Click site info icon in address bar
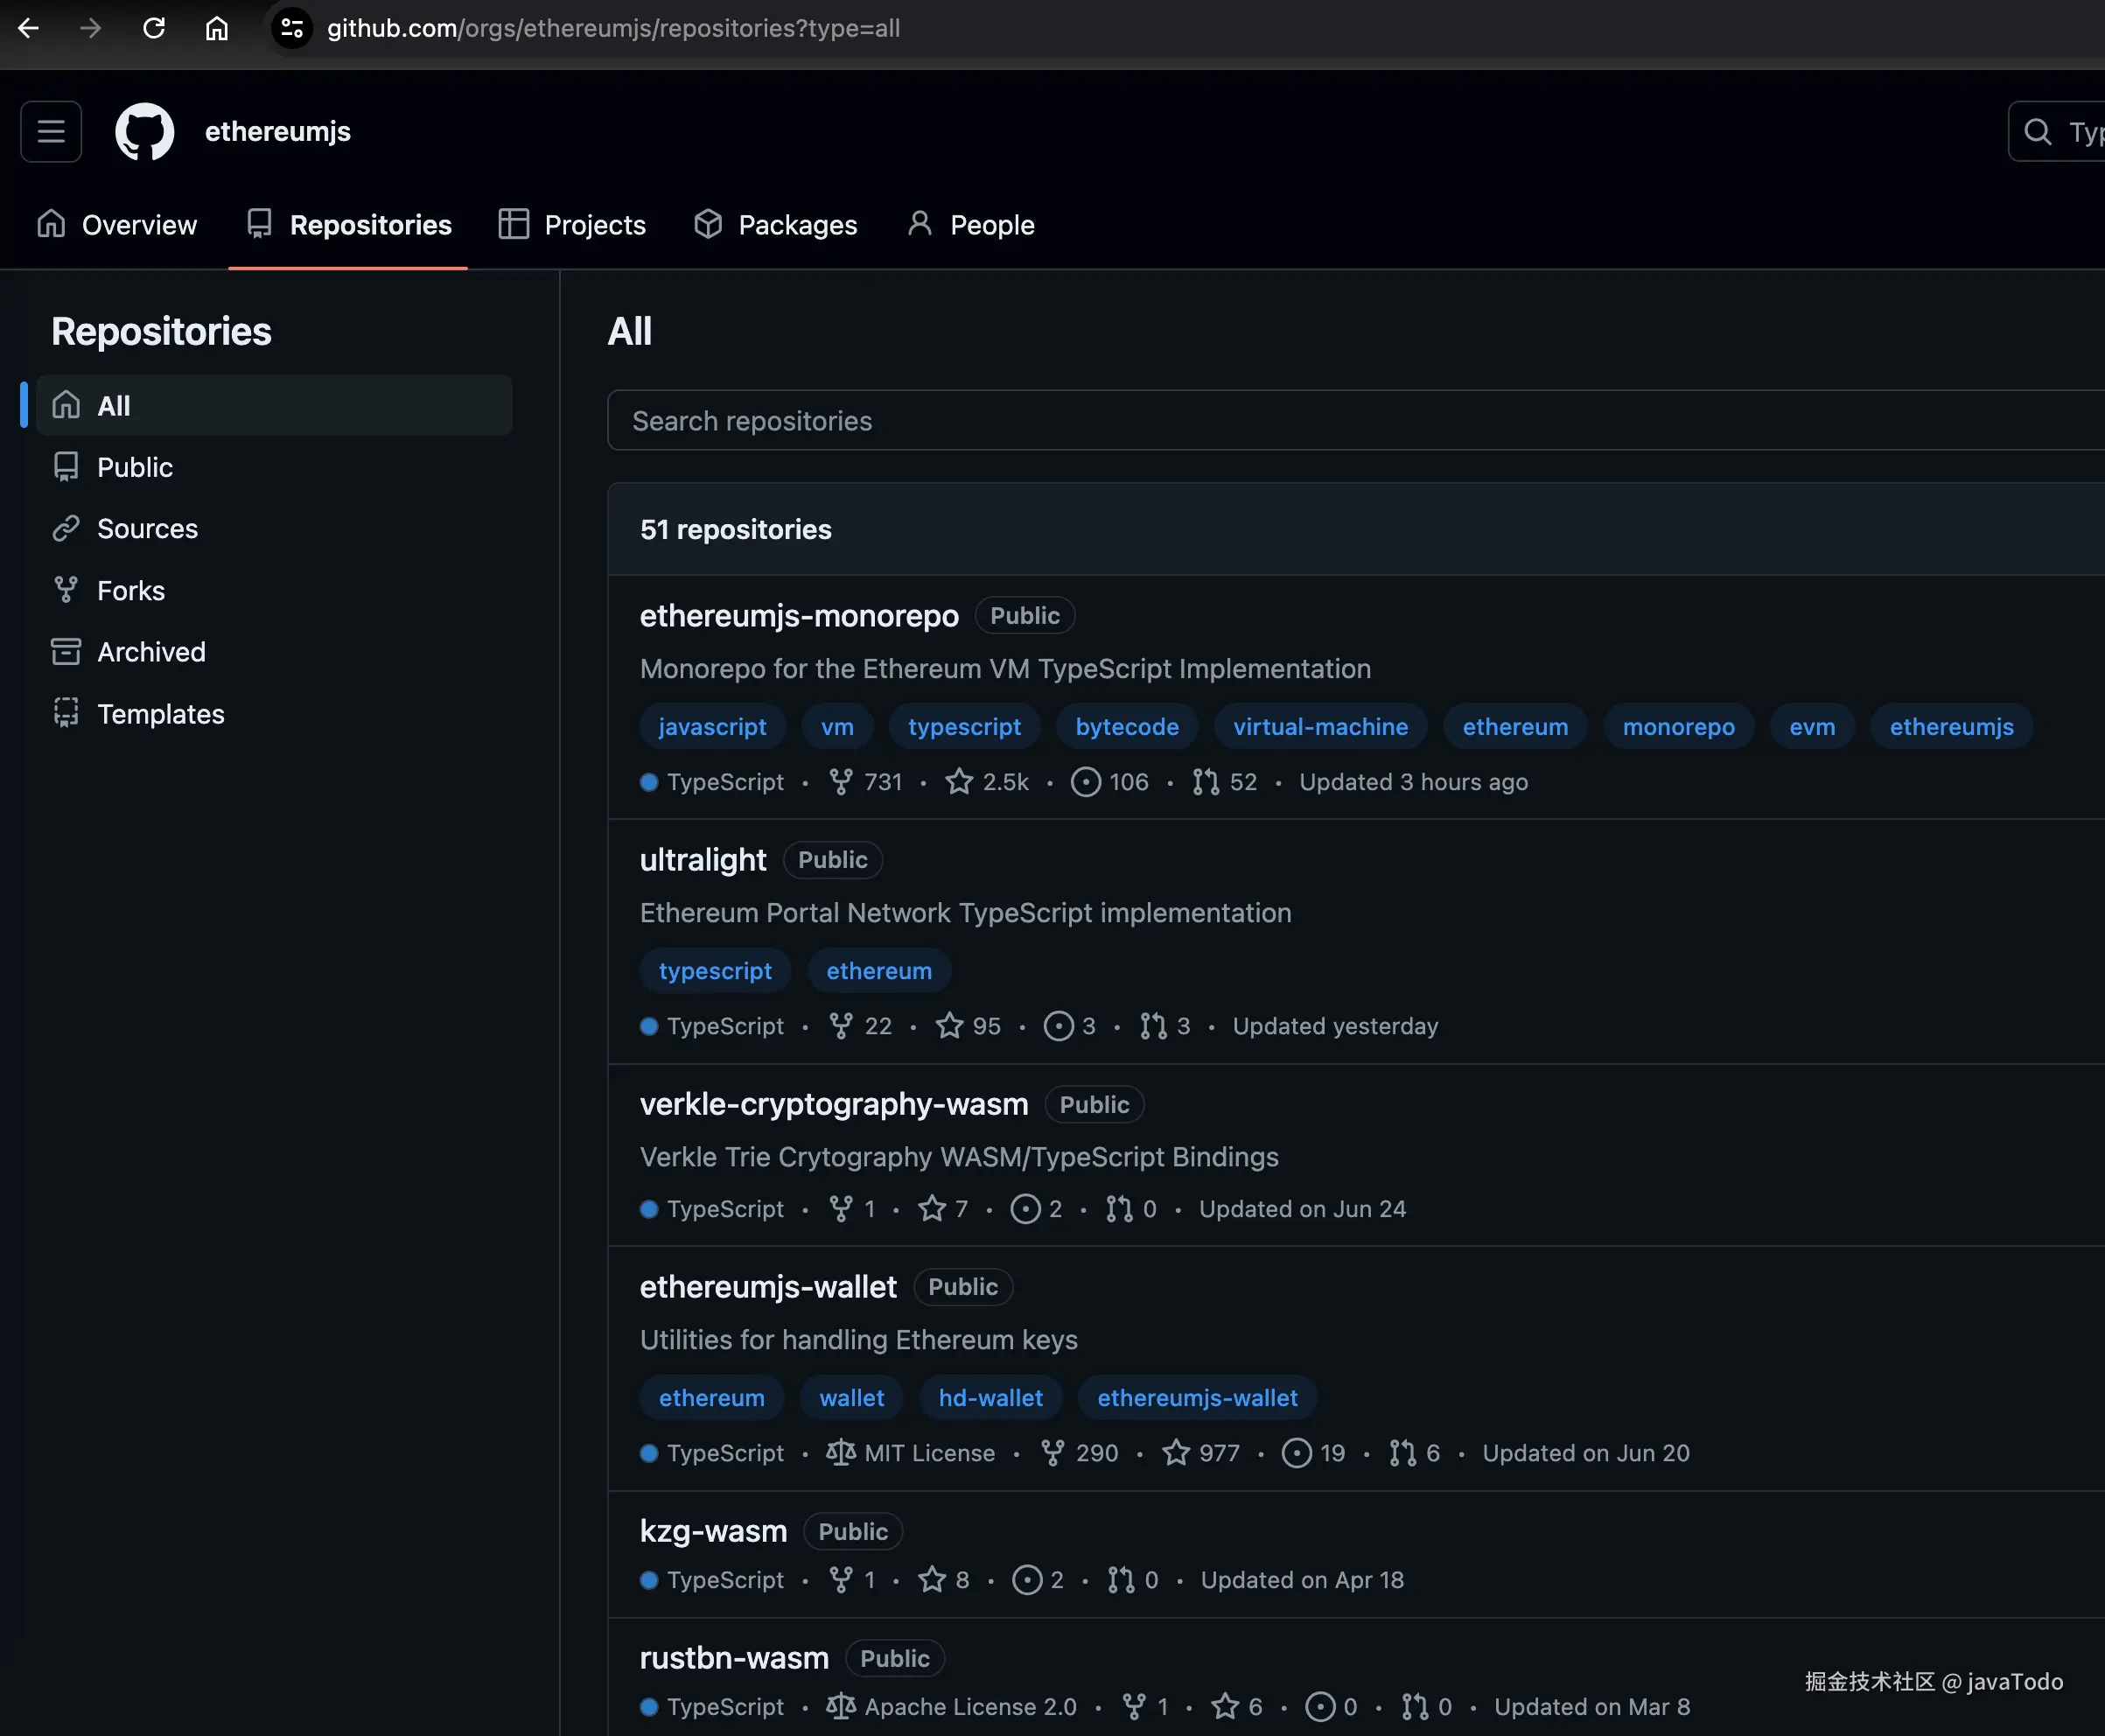The image size is (2105, 1736). click(x=291, y=28)
